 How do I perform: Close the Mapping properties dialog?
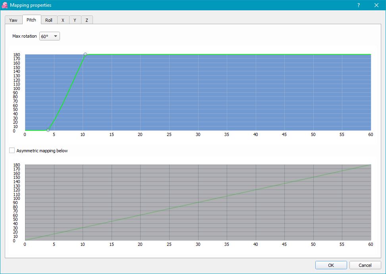pyautogui.click(x=376, y=5)
